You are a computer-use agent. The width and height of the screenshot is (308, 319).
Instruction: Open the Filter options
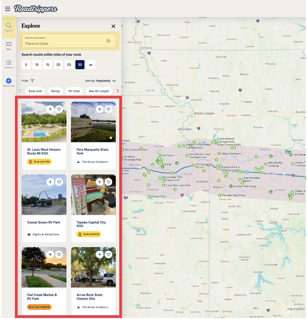28,81
